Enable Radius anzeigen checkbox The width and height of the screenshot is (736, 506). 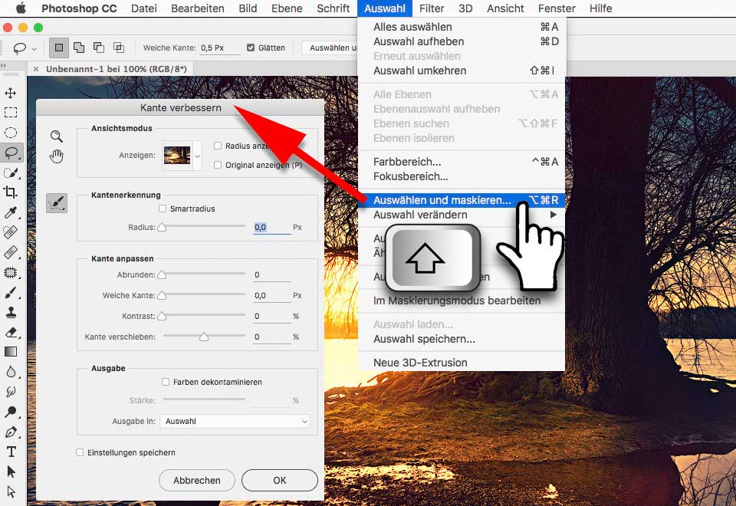pos(218,146)
